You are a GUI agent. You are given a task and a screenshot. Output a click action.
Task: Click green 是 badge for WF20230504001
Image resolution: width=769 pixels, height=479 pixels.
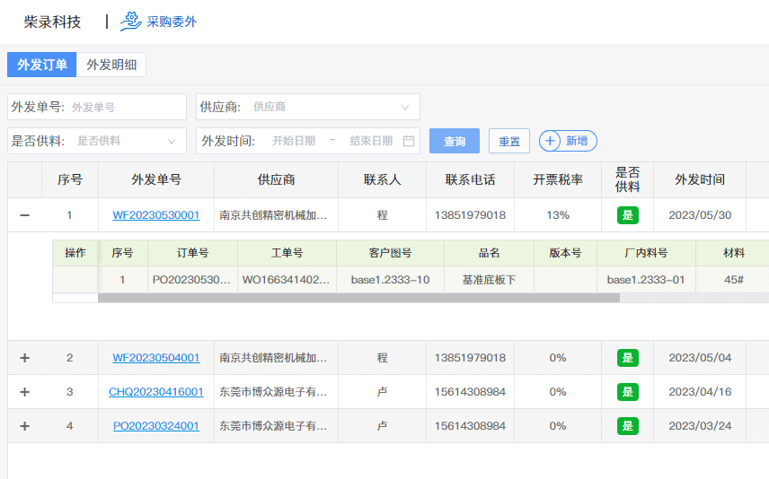coord(628,358)
